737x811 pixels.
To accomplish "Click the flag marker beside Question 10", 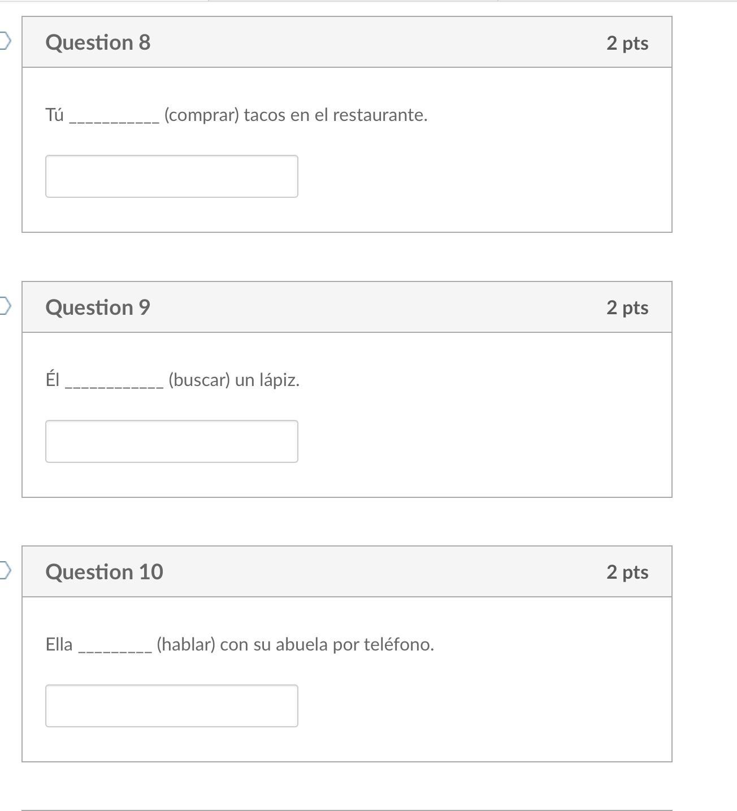I will coord(5,570).
